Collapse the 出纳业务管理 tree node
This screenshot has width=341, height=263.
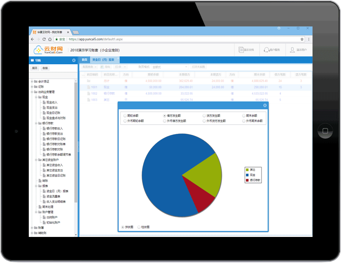pyautogui.click(x=32, y=92)
